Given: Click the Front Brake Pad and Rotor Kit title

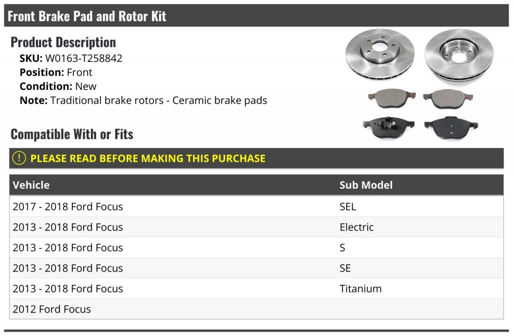Looking at the screenshot, I should [x=87, y=16].
